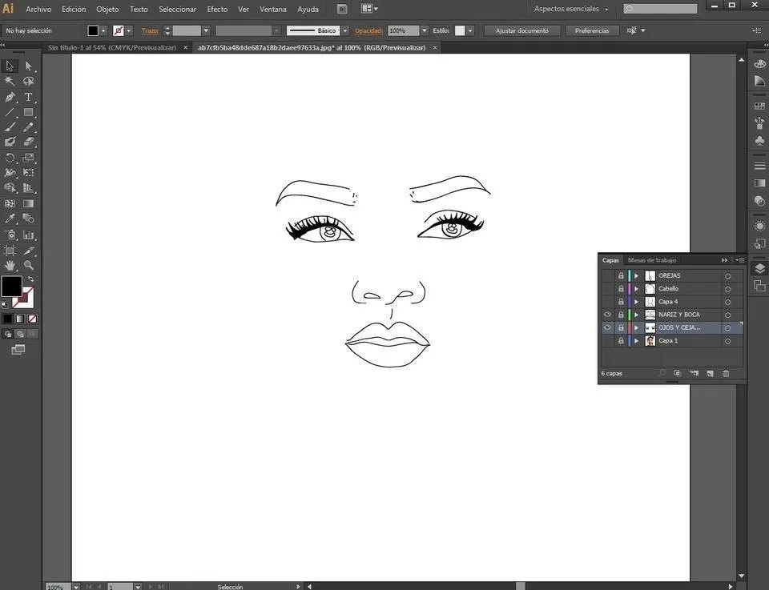Image resolution: width=769 pixels, height=590 pixels.
Task: Click the black fill color swatch in toolbox
Action: 11,286
